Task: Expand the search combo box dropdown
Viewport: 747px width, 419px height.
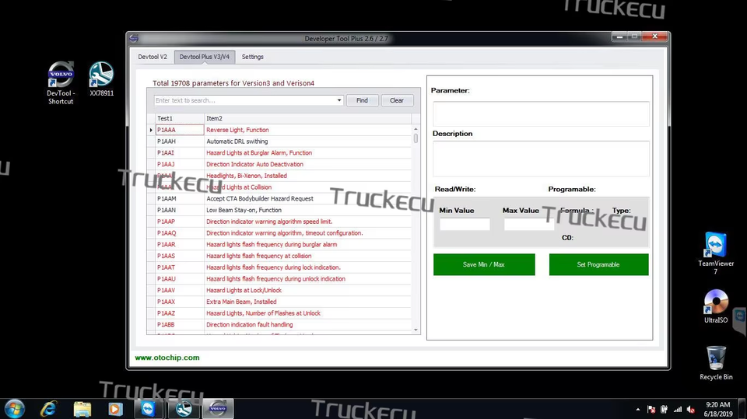Action: 339,100
